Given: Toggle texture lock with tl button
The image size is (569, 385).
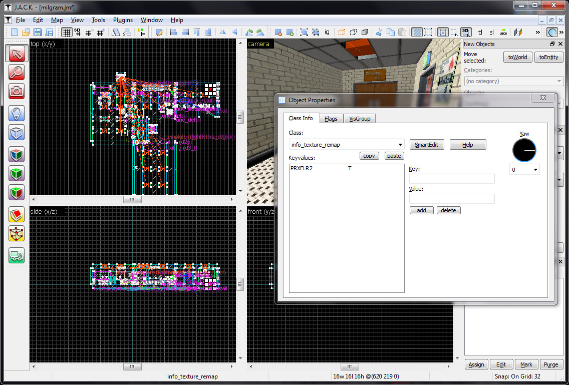Looking at the screenshot, I should point(479,32).
